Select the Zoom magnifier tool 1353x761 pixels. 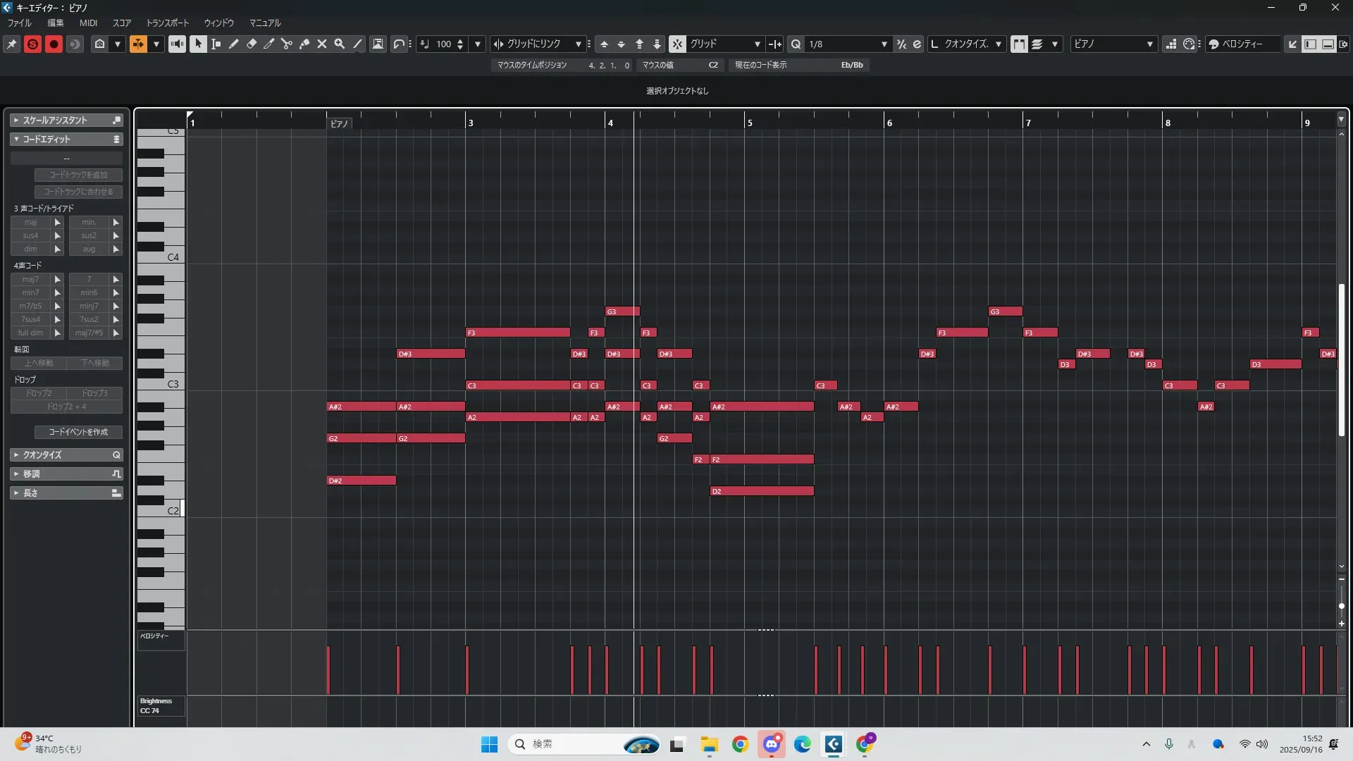pos(340,44)
